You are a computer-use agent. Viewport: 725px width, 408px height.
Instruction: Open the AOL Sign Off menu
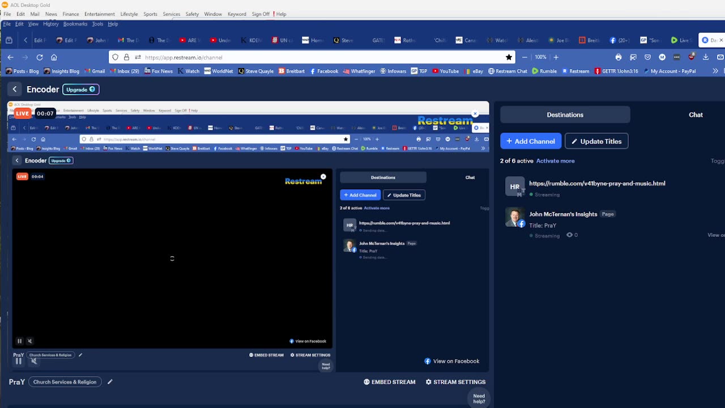click(x=261, y=14)
